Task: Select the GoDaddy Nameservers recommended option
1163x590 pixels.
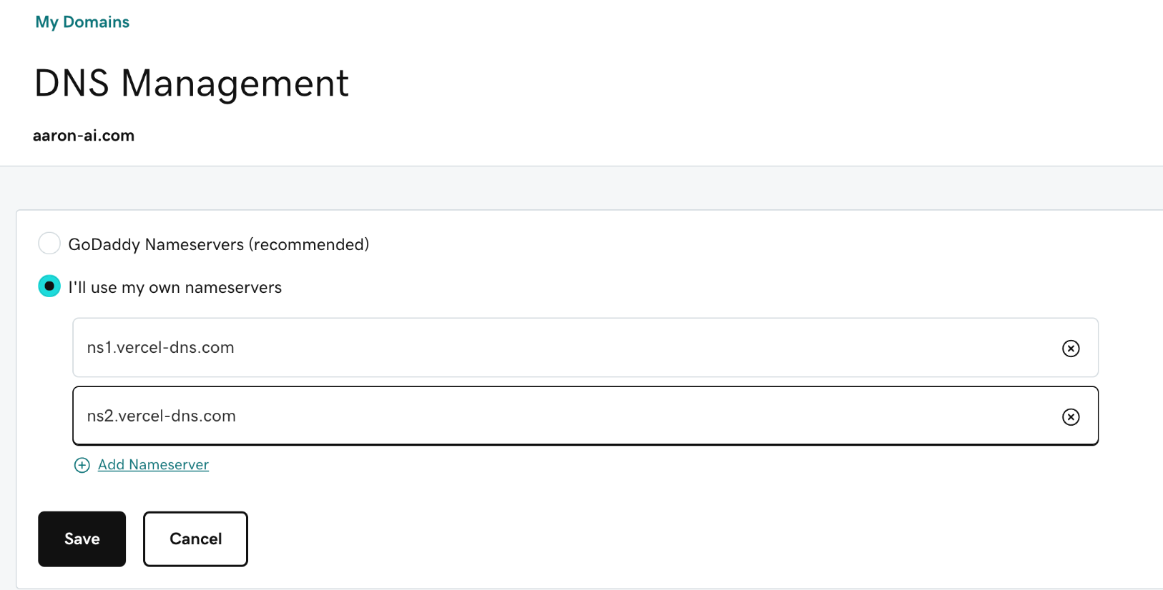Action: (x=49, y=243)
